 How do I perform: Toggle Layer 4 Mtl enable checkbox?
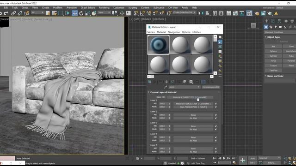pyautogui.click(x=216, y=137)
